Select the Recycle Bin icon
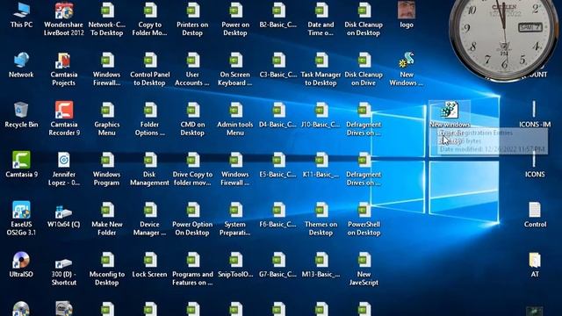This screenshot has height=316, width=562. pyautogui.click(x=21, y=111)
